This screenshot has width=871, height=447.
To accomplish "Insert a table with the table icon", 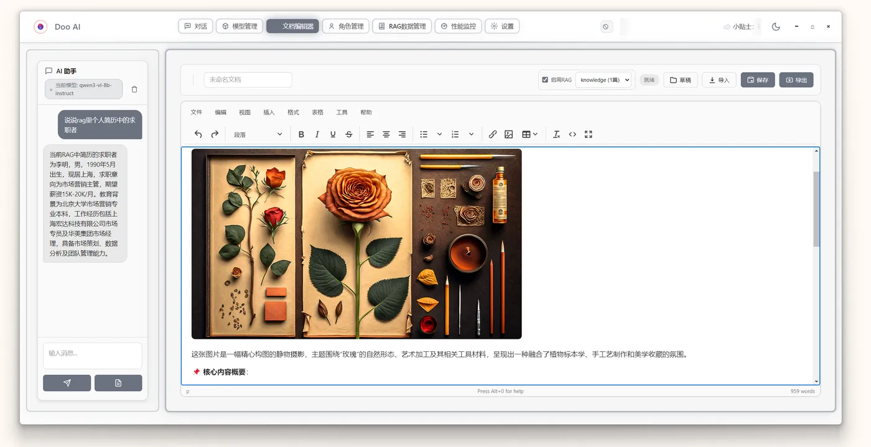I will click(x=526, y=134).
